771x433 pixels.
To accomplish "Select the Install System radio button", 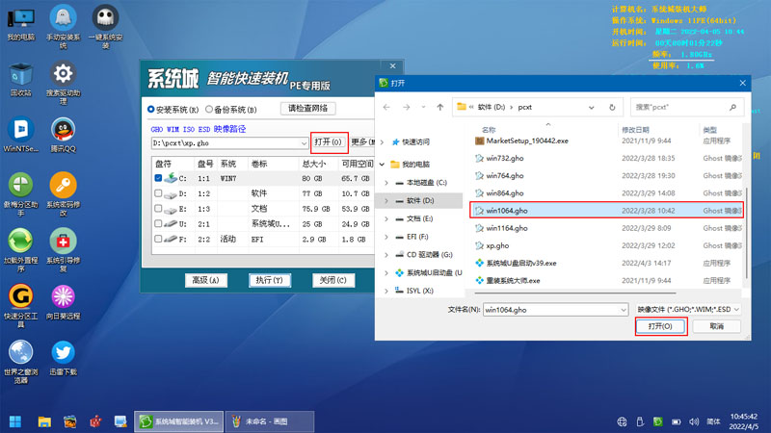I will click(151, 110).
